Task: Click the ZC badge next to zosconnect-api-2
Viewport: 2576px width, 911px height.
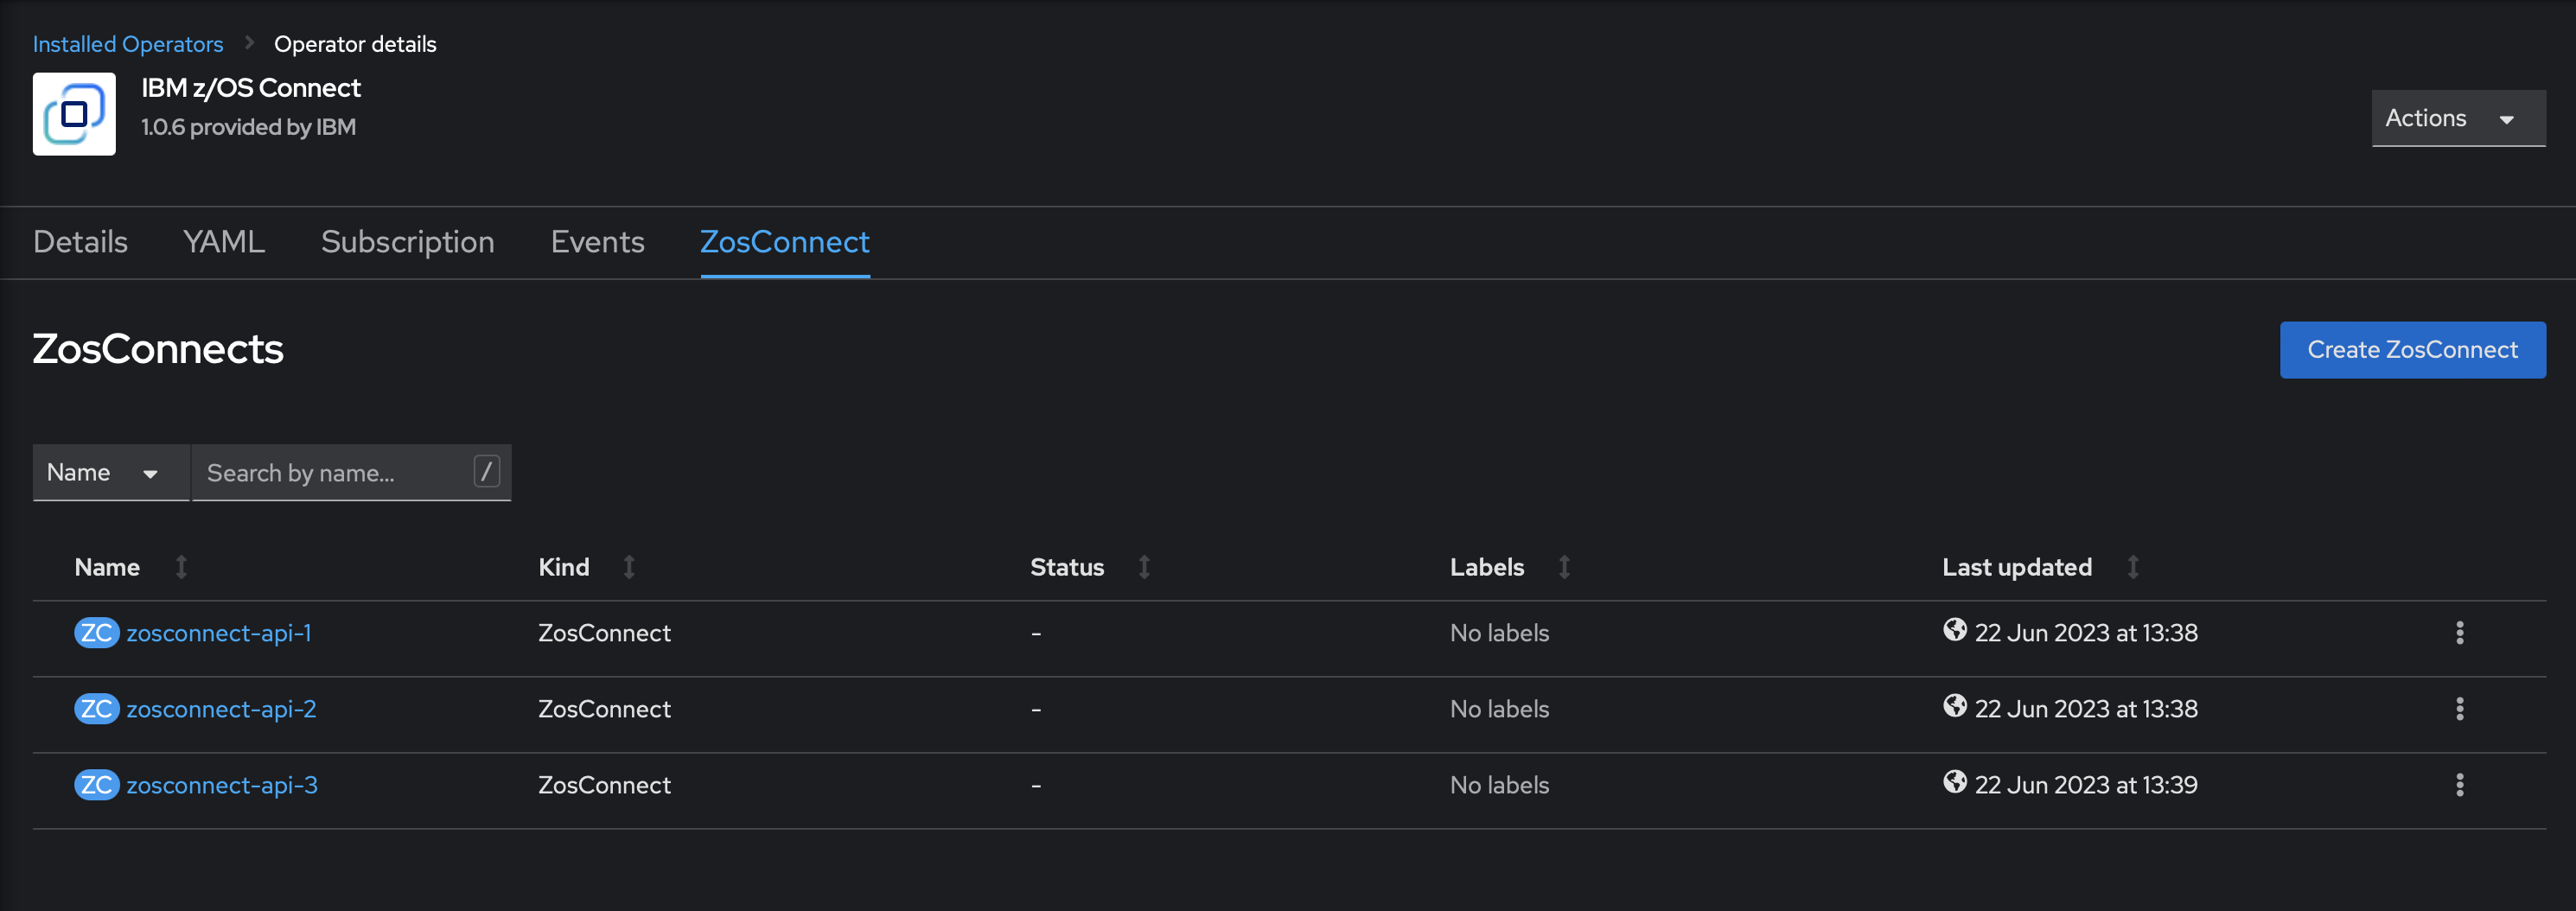Action: pos(96,708)
